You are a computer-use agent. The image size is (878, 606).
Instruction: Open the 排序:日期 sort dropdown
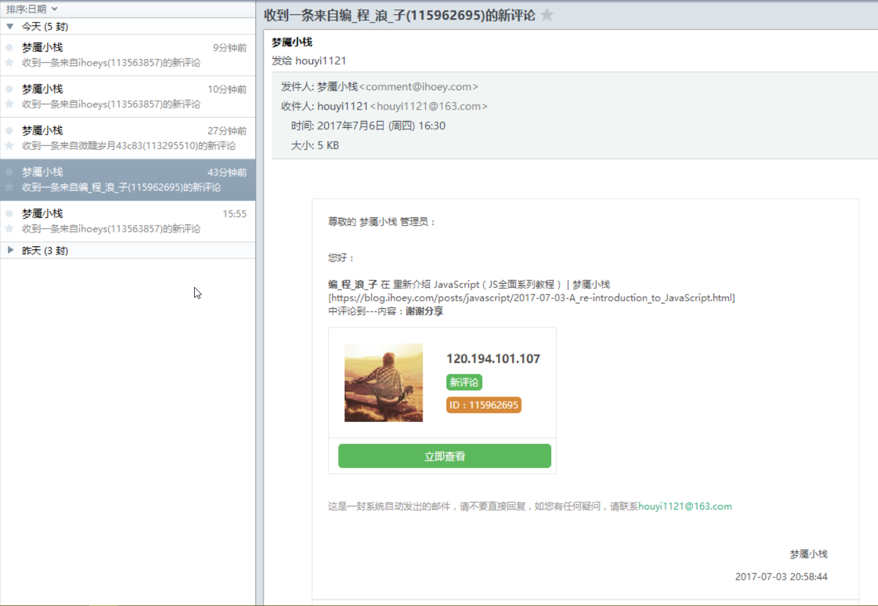pos(32,9)
